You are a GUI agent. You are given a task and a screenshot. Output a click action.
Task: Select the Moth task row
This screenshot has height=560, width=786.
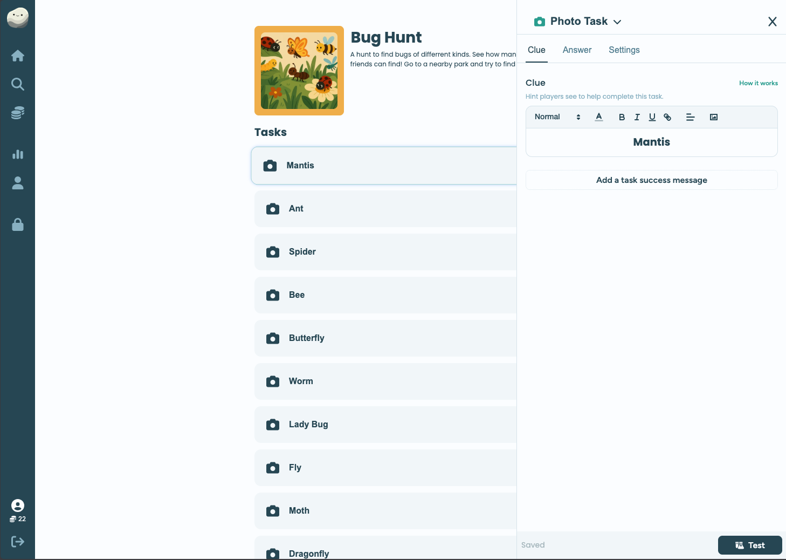[385, 511]
